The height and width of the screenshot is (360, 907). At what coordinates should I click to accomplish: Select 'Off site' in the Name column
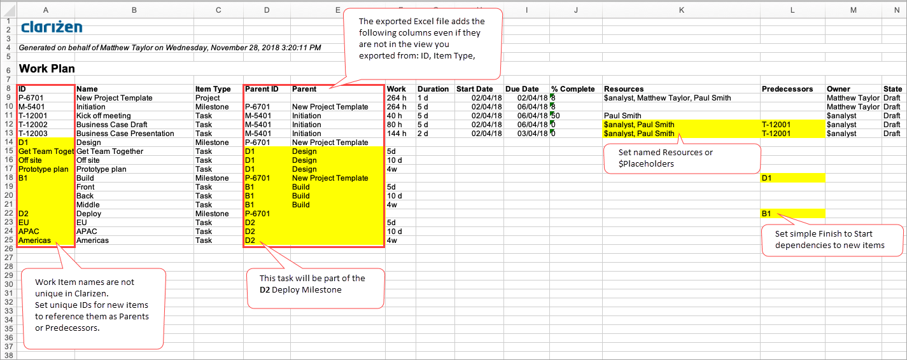point(134,160)
